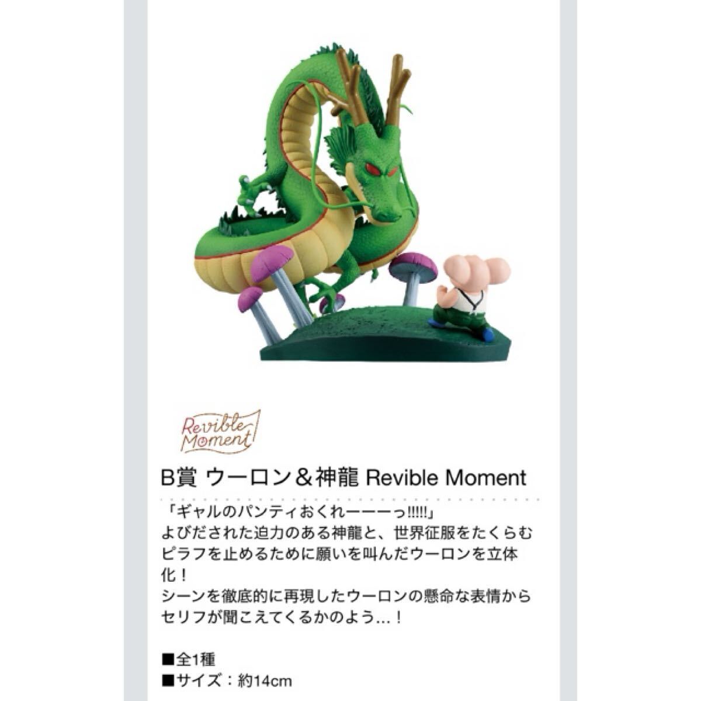Viewport: 701px width, 701px height.
Task: Open the B賞 ウーロン＆神龍 title
Action: click(343, 477)
